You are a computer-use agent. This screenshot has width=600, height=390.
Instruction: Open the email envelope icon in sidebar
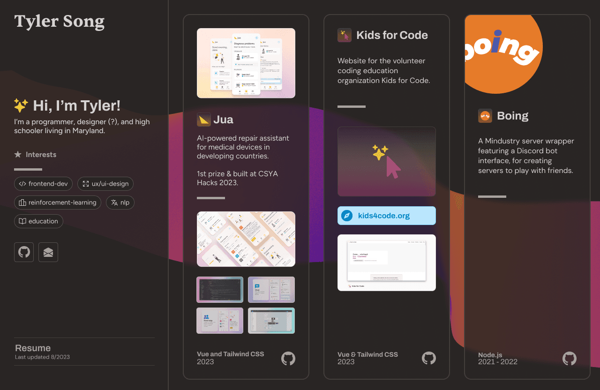click(x=48, y=252)
